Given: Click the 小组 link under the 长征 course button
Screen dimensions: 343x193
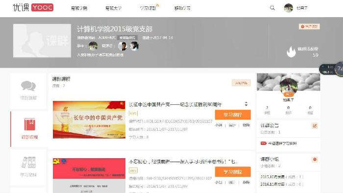Looking at the screenshot, I should coord(219,125).
